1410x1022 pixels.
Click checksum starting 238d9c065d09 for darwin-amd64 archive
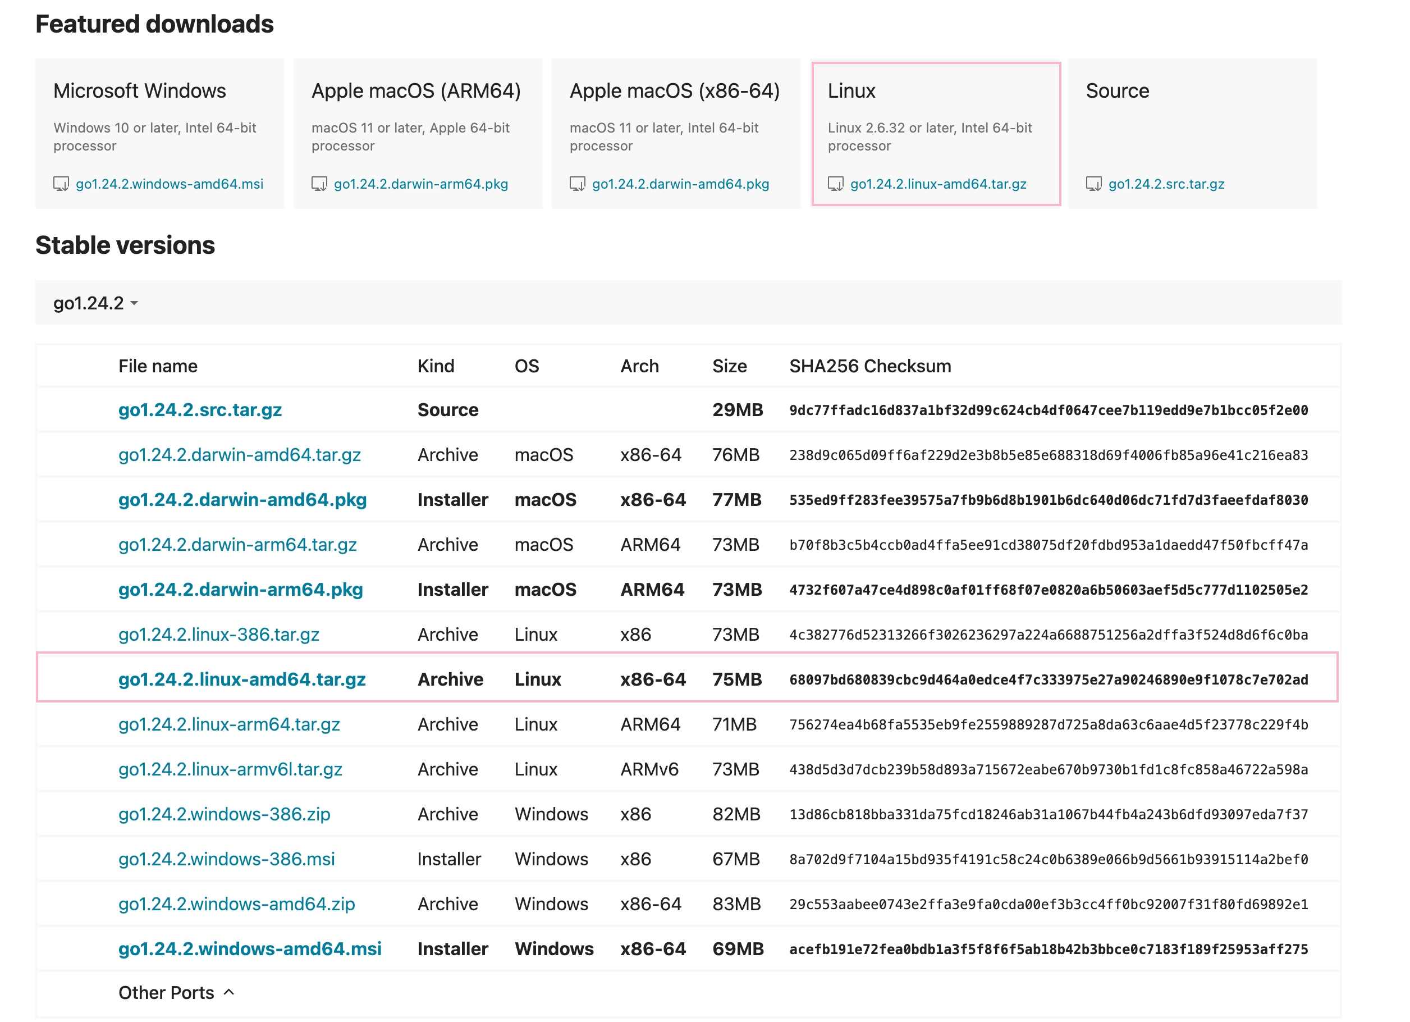click(1048, 455)
